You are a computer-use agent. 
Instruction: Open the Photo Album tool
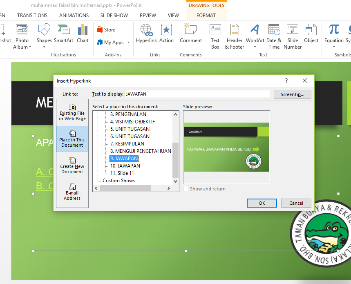(x=22, y=36)
